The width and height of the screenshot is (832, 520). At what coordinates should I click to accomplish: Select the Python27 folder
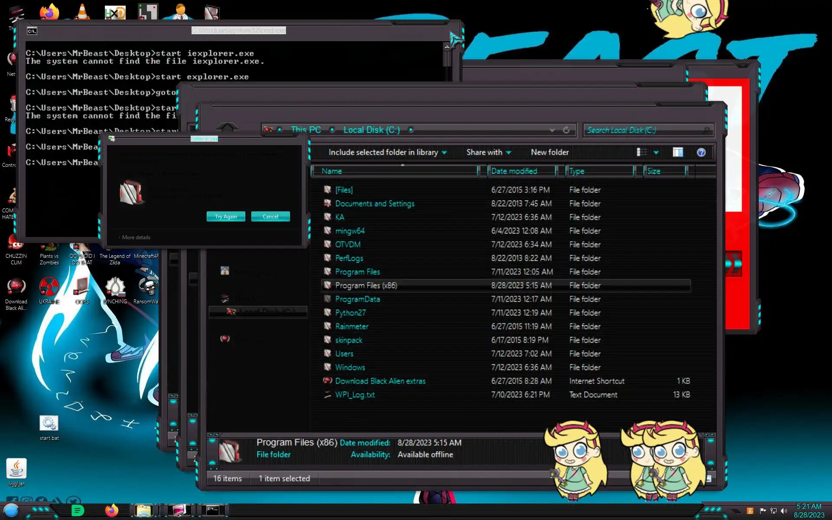click(350, 313)
